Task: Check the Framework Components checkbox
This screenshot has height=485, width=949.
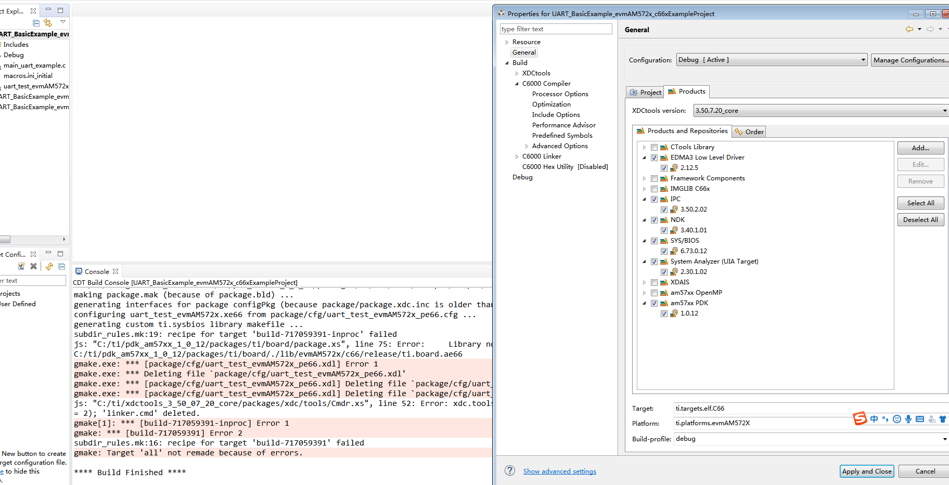Action: pyautogui.click(x=654, y=178)
